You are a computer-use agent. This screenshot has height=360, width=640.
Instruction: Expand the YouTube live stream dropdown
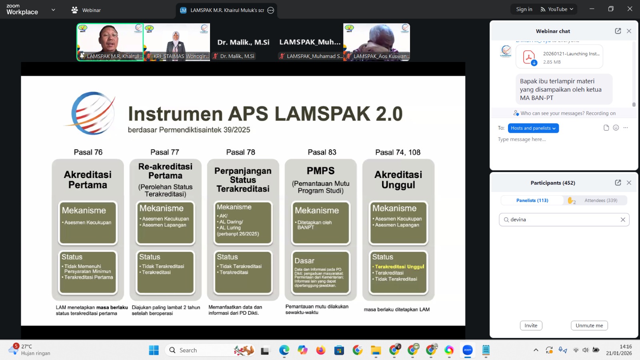tap(572, 9)
